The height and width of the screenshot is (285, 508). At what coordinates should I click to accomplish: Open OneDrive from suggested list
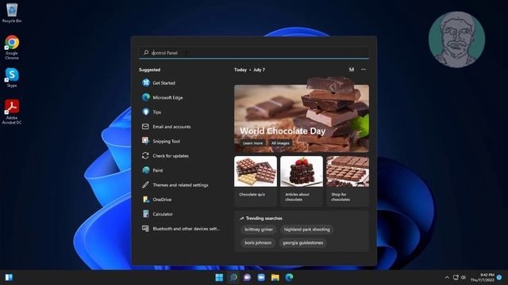coord(182,199)
